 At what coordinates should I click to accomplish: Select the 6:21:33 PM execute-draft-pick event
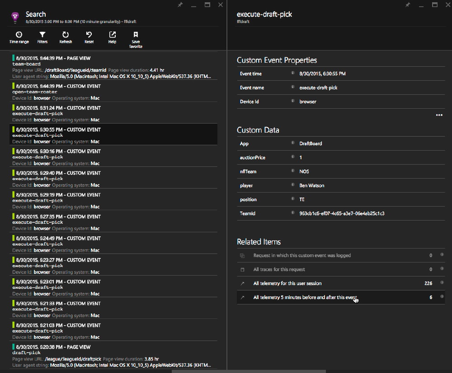pyautogui.click(x=113, y=309)
